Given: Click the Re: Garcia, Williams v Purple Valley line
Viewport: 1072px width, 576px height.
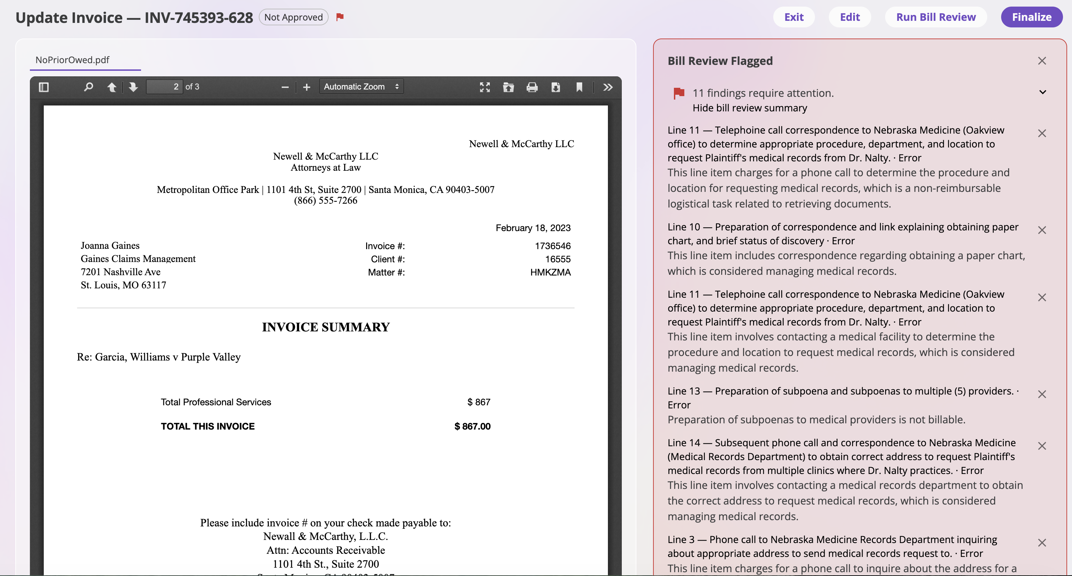Looking at the screenshot, I should click(x=158, y=357).
